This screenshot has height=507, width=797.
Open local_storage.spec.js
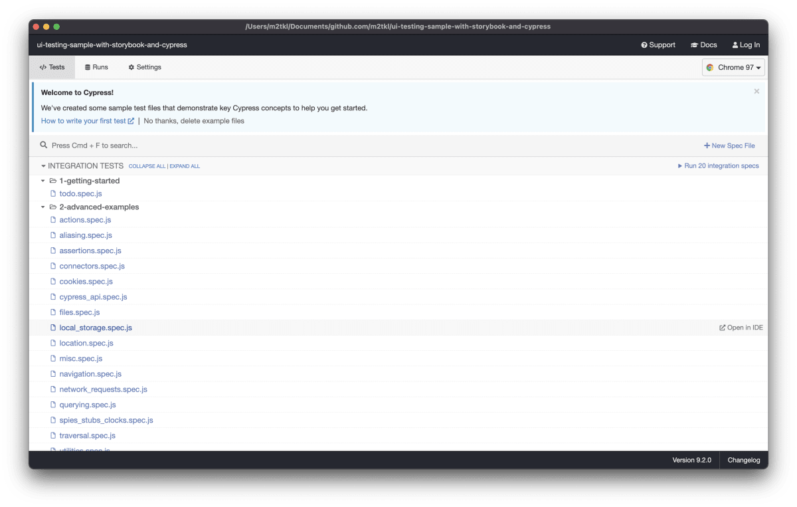coord(96,328)
